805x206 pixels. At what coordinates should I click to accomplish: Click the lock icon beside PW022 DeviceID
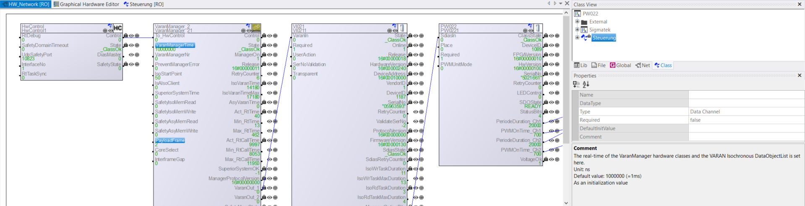(546, 45)
